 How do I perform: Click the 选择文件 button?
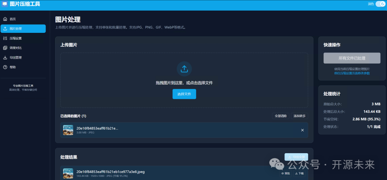click(184, 94)
